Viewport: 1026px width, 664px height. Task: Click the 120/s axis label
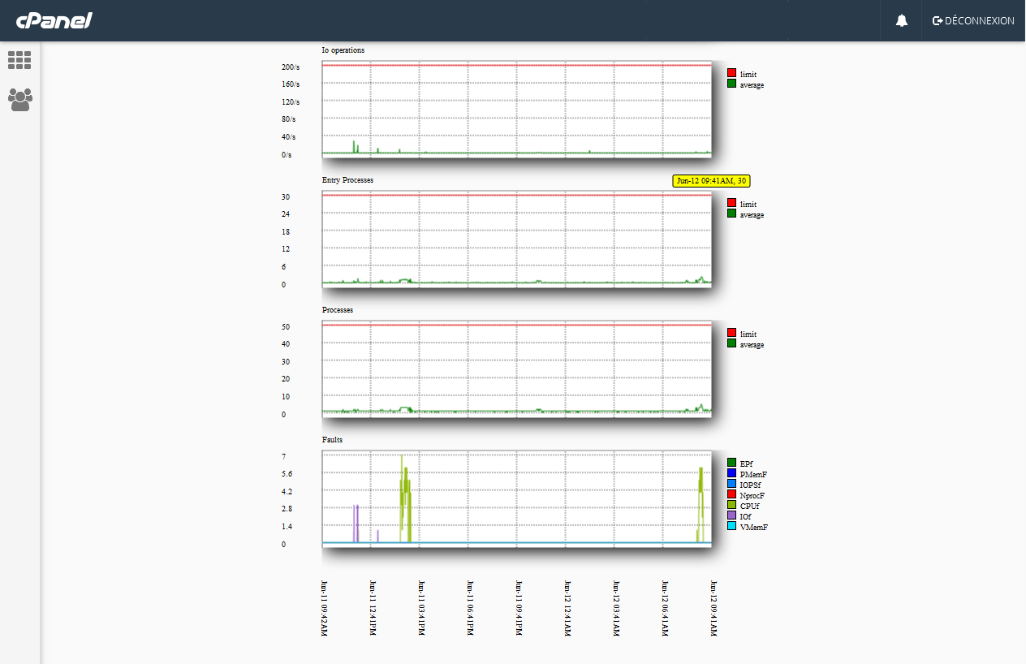[291, 102]
